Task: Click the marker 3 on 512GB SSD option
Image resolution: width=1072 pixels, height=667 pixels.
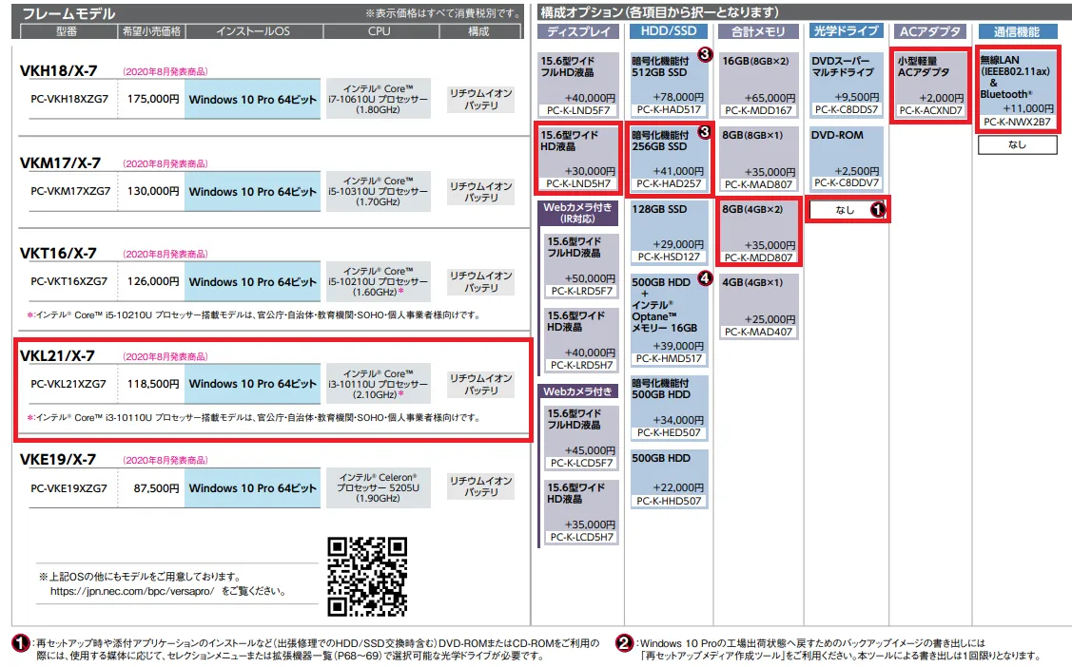Action: pyautogui.click(x=704, y=54)
